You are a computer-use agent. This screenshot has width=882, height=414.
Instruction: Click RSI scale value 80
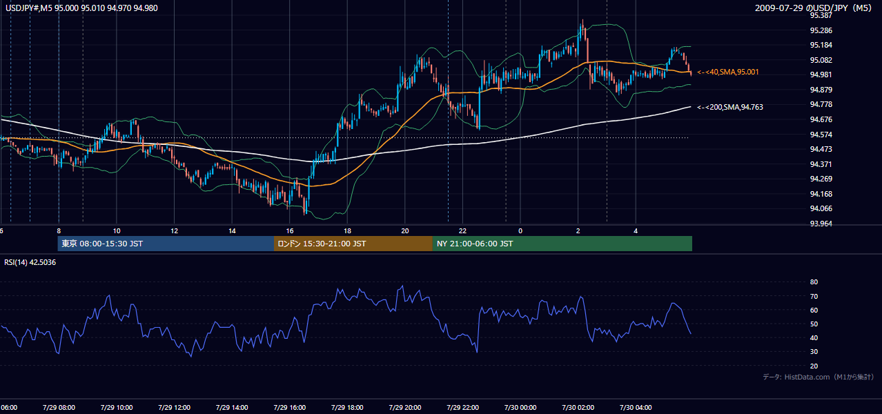tap(814, 282)
